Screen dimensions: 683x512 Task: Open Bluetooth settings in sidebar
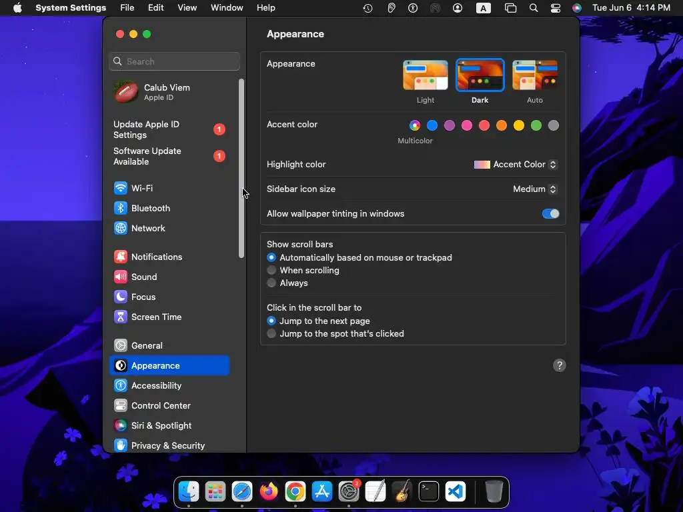click(169, 208)
